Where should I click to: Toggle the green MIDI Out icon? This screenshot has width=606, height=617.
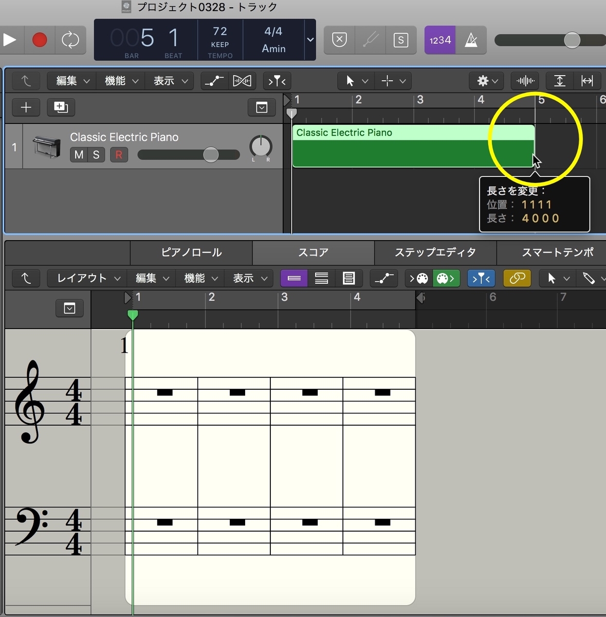[446, 278]
